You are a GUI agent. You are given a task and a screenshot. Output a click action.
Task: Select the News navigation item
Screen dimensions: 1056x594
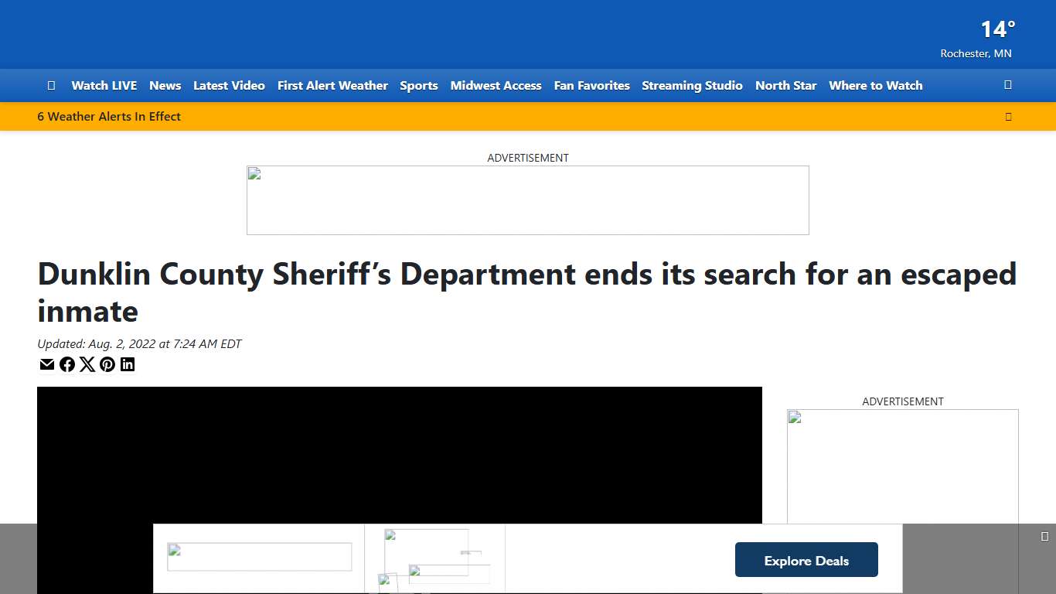[165, 85]
